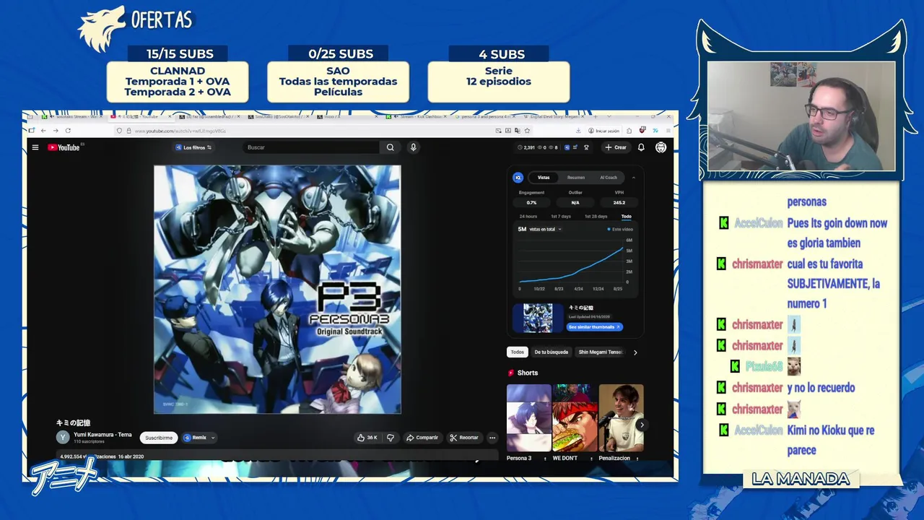Select the 24 hours time range
Screen dimensions: 924x520
(x=528, y=217)
